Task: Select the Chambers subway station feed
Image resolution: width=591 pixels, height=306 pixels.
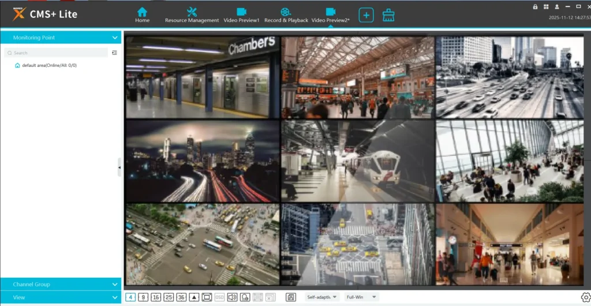Action: click(203, 77)
